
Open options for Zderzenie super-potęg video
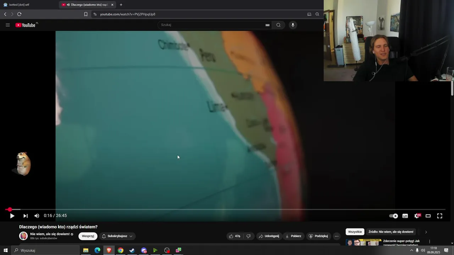(430, 242)
